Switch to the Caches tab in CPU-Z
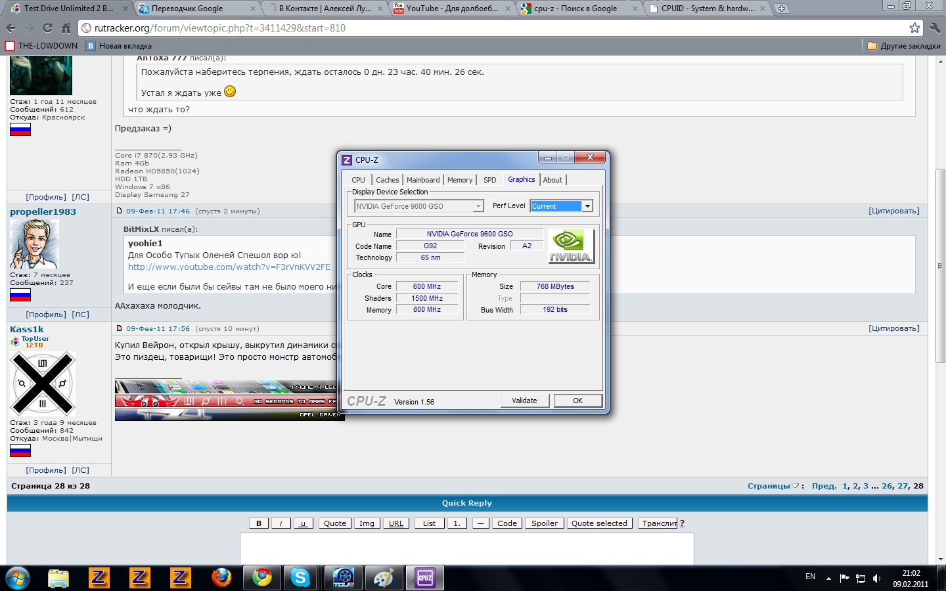The height and width of the screenshot is (591, 946). point(388,180)
